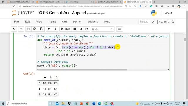Click the localhost address bar
Screen dimensions: 188x106
73,6
